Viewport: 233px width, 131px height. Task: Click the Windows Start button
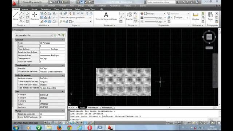click(x=16, y=128)
